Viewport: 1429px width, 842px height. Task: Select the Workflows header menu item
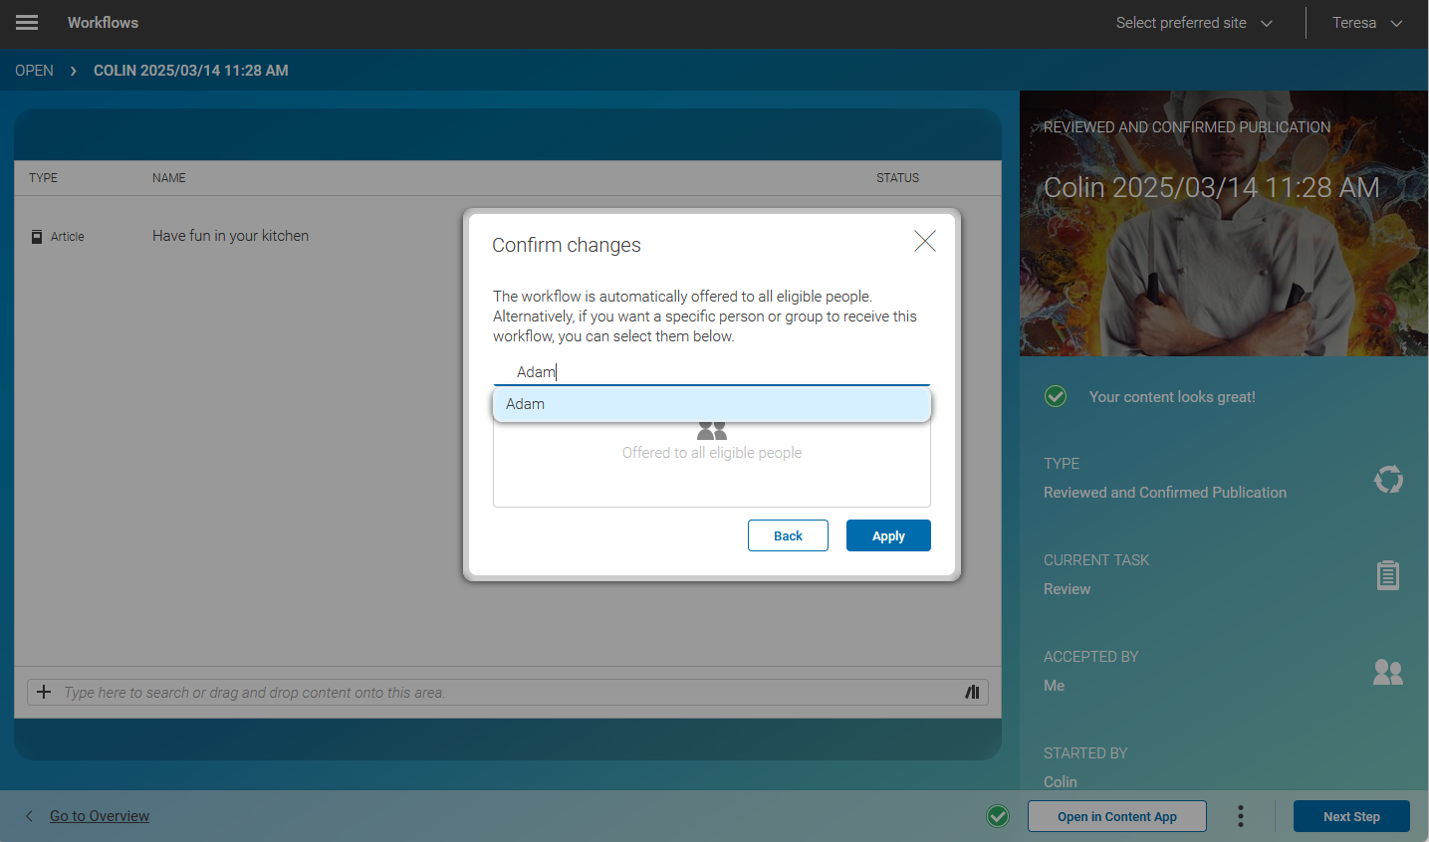click(x=103, y=22)
